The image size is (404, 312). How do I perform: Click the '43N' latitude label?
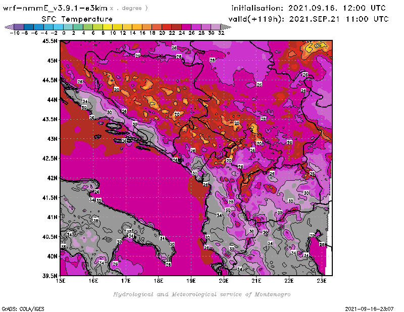53,139
